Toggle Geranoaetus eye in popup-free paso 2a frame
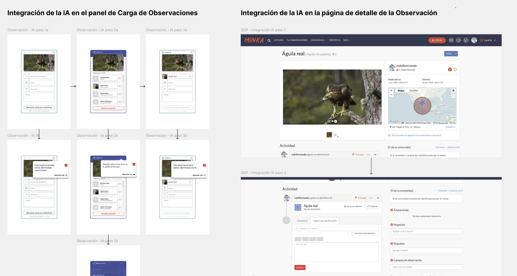Image resolution: width=517 pixels, height=276 pixels. [x=120, y=78]
